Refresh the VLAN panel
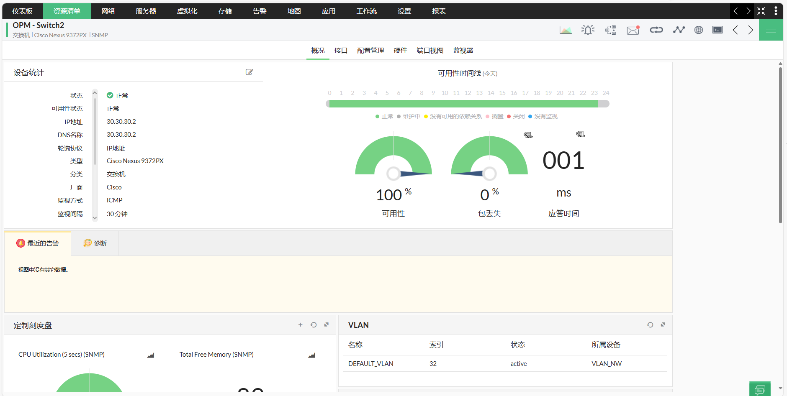 click(x=650, y=325)
